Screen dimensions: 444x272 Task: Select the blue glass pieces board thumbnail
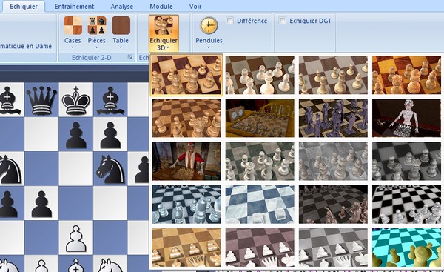pyautogui.click(x=186, y=205)
